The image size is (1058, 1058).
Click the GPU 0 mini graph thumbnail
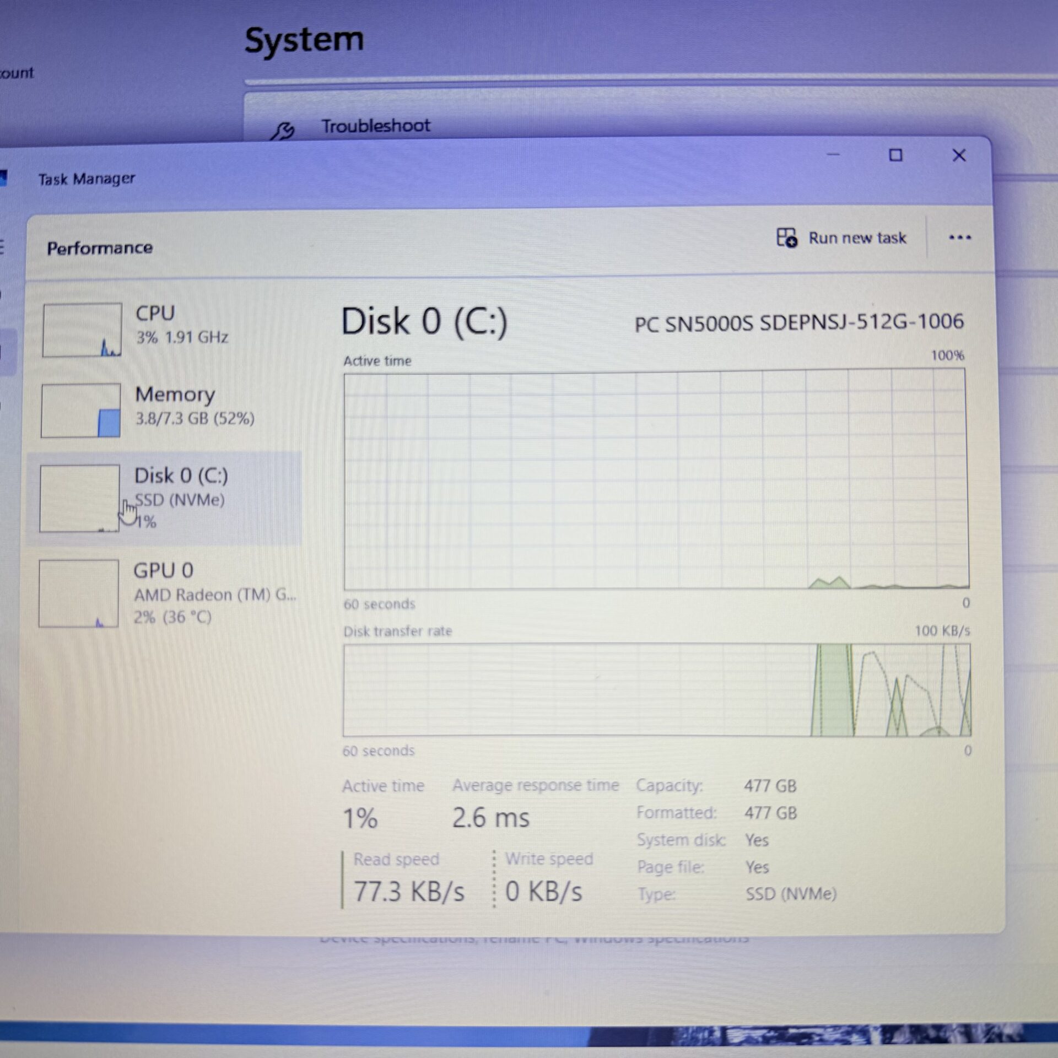(79, 593)
